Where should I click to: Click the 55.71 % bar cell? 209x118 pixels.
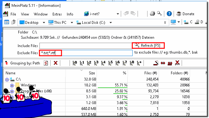point(112,85)
